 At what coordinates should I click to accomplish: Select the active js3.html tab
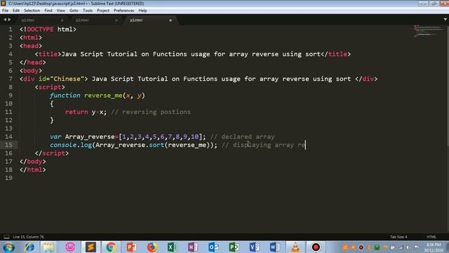[136, 20]
